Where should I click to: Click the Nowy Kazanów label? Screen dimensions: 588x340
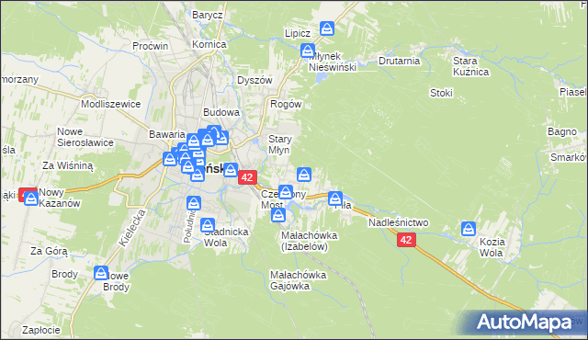pos(60,198)
